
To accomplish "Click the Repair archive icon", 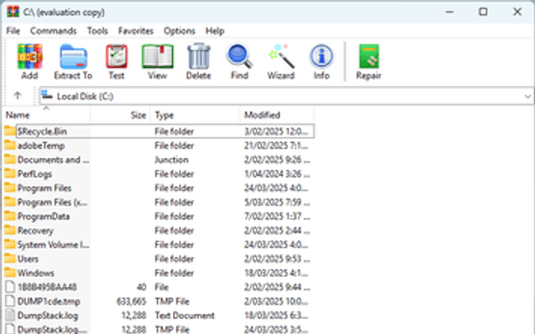I will point(369,57).
